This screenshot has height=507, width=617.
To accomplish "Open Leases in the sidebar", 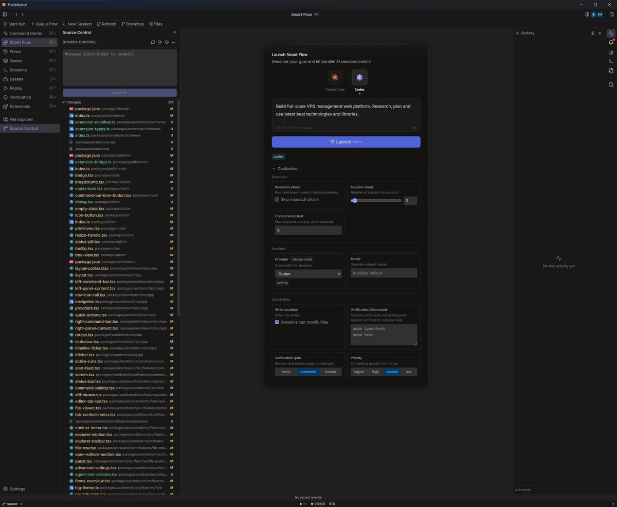I will tap(29, 79).
